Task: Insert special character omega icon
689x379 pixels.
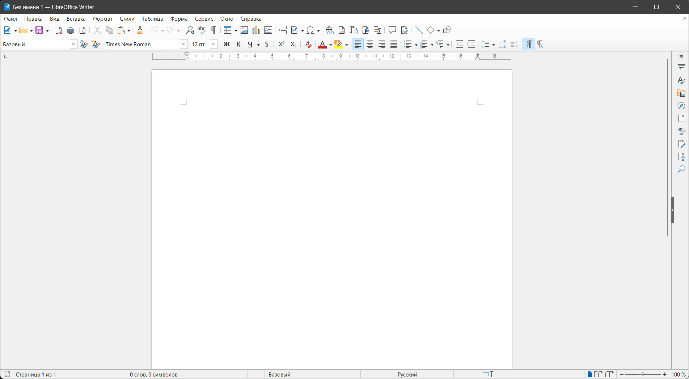Action: pos(310,30)
